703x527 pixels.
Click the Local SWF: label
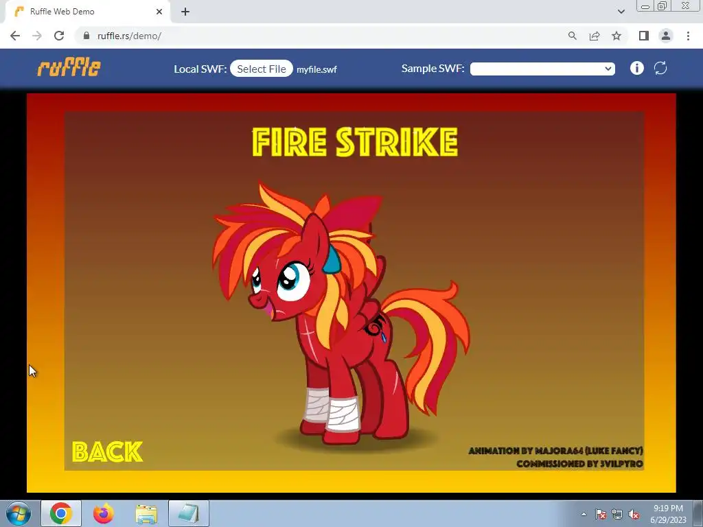(200, 69)
